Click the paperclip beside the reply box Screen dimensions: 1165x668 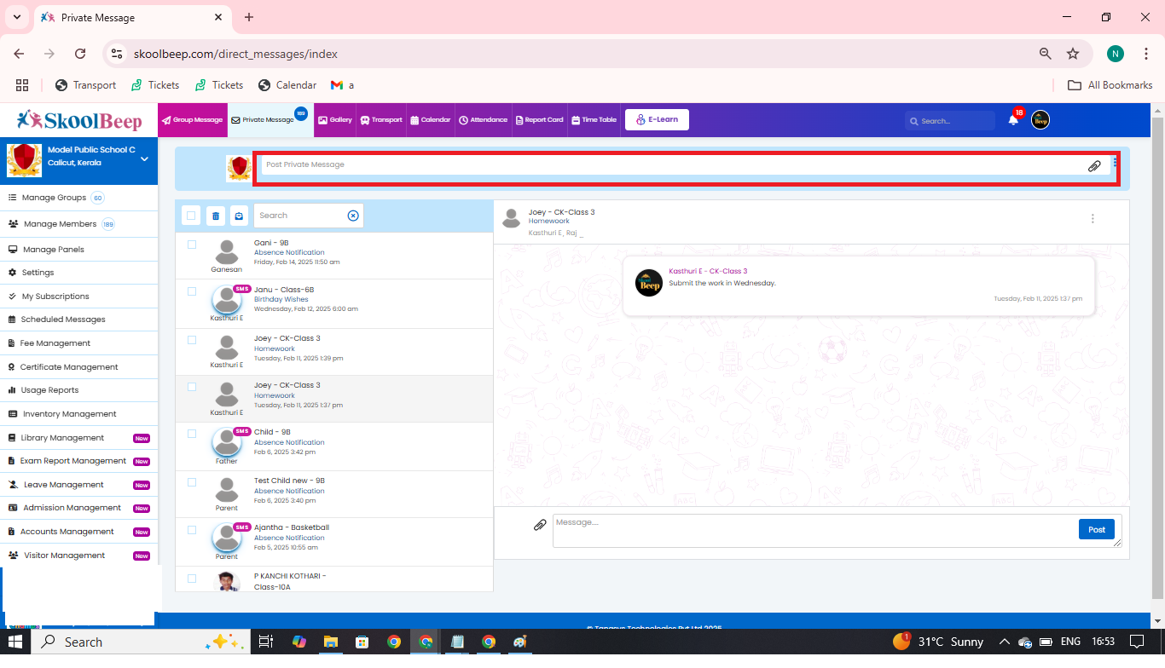coord(540,525)
